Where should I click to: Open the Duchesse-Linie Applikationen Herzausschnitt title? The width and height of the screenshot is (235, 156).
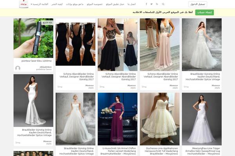click(x=161, y=151)
